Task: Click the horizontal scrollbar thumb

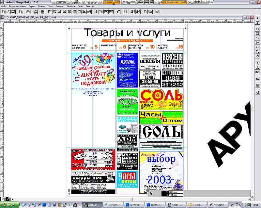Action: click(x=131, y=199)
